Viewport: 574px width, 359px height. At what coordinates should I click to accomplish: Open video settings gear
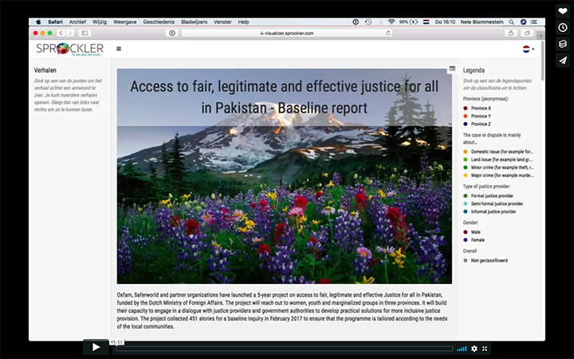[x=474, y=349]
